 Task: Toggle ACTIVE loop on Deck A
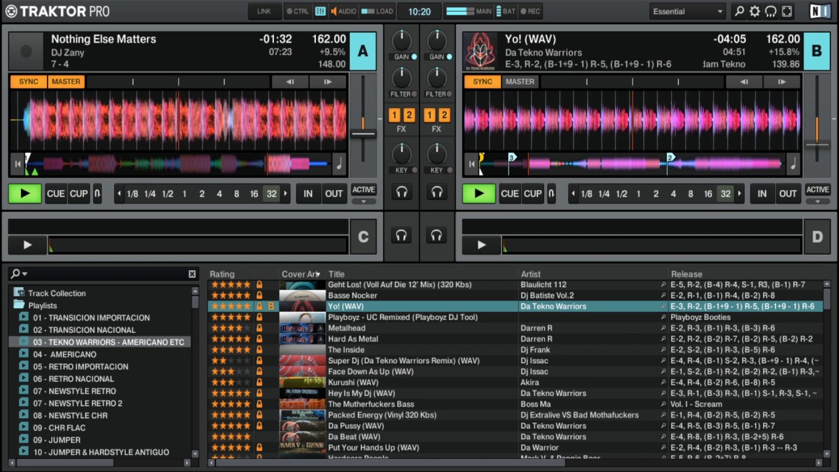pyautogui.click(x=364, y=189)
